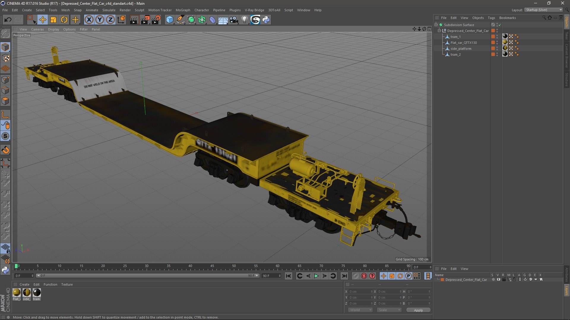
Task: Click the end frame 90 F stepper
Action: (280, 276)
